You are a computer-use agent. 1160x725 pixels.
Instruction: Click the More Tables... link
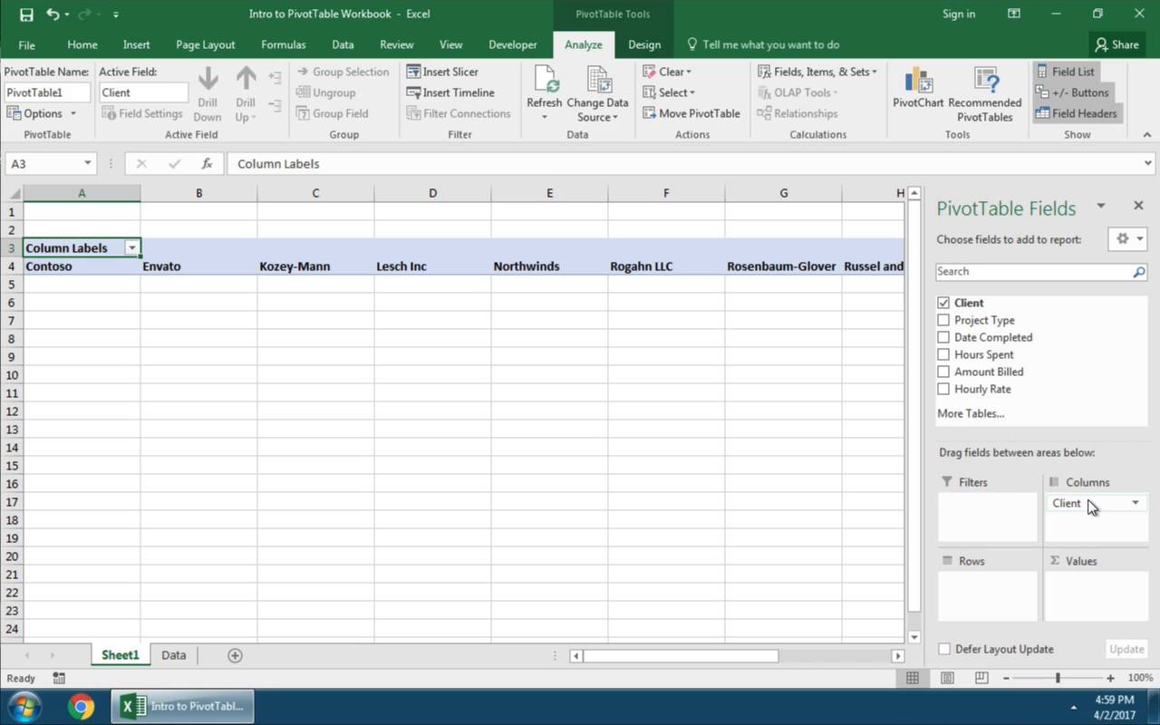point(971,413)
